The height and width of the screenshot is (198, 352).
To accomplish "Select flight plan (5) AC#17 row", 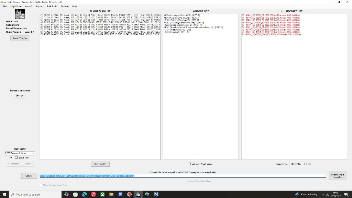I will coord(100,25).
